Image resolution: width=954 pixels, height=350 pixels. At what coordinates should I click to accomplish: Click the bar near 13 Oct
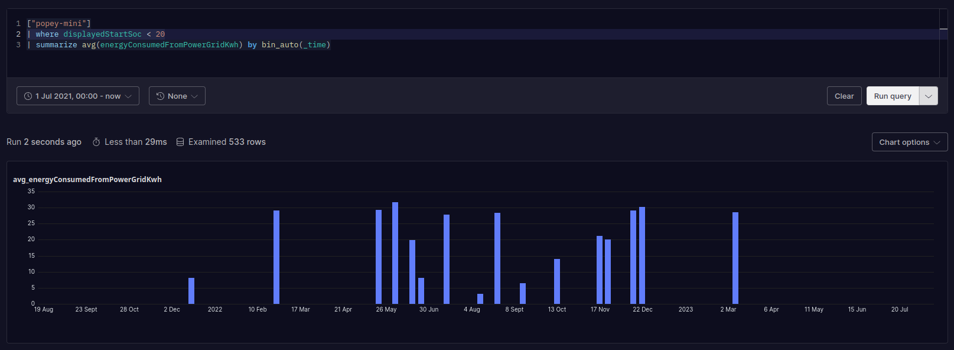[557, 281]
